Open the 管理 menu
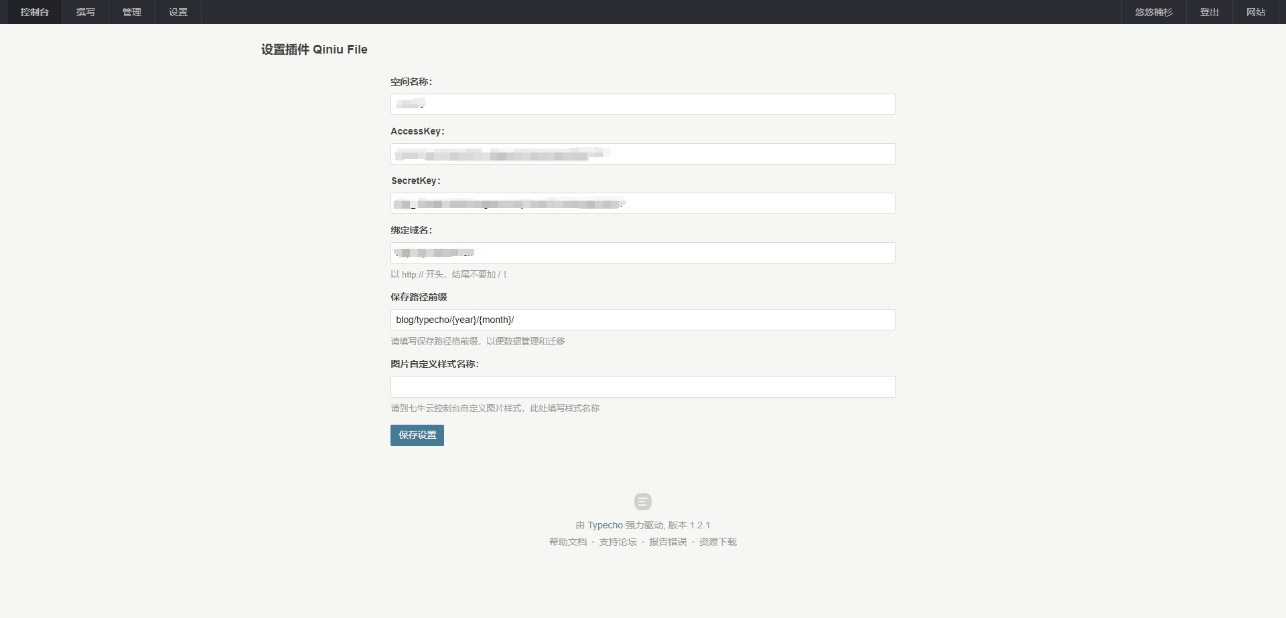Viewport: 1286px width, 618px height. pyautogui.click(x=132, y=12)
